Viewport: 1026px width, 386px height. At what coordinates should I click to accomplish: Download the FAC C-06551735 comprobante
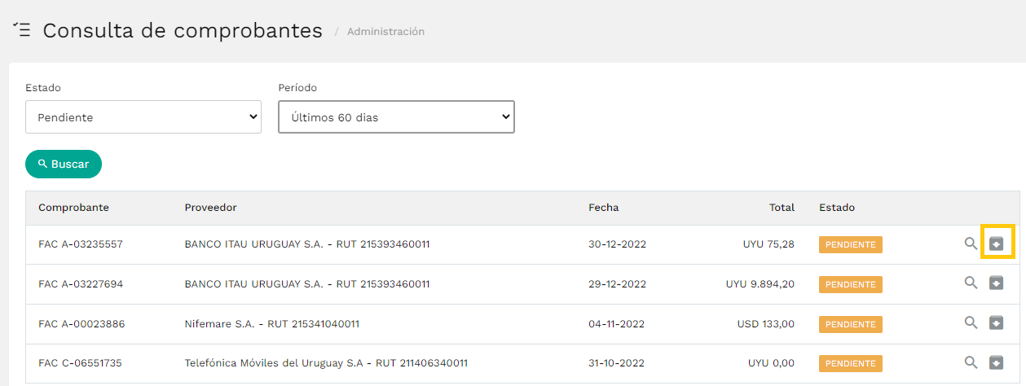997,362
